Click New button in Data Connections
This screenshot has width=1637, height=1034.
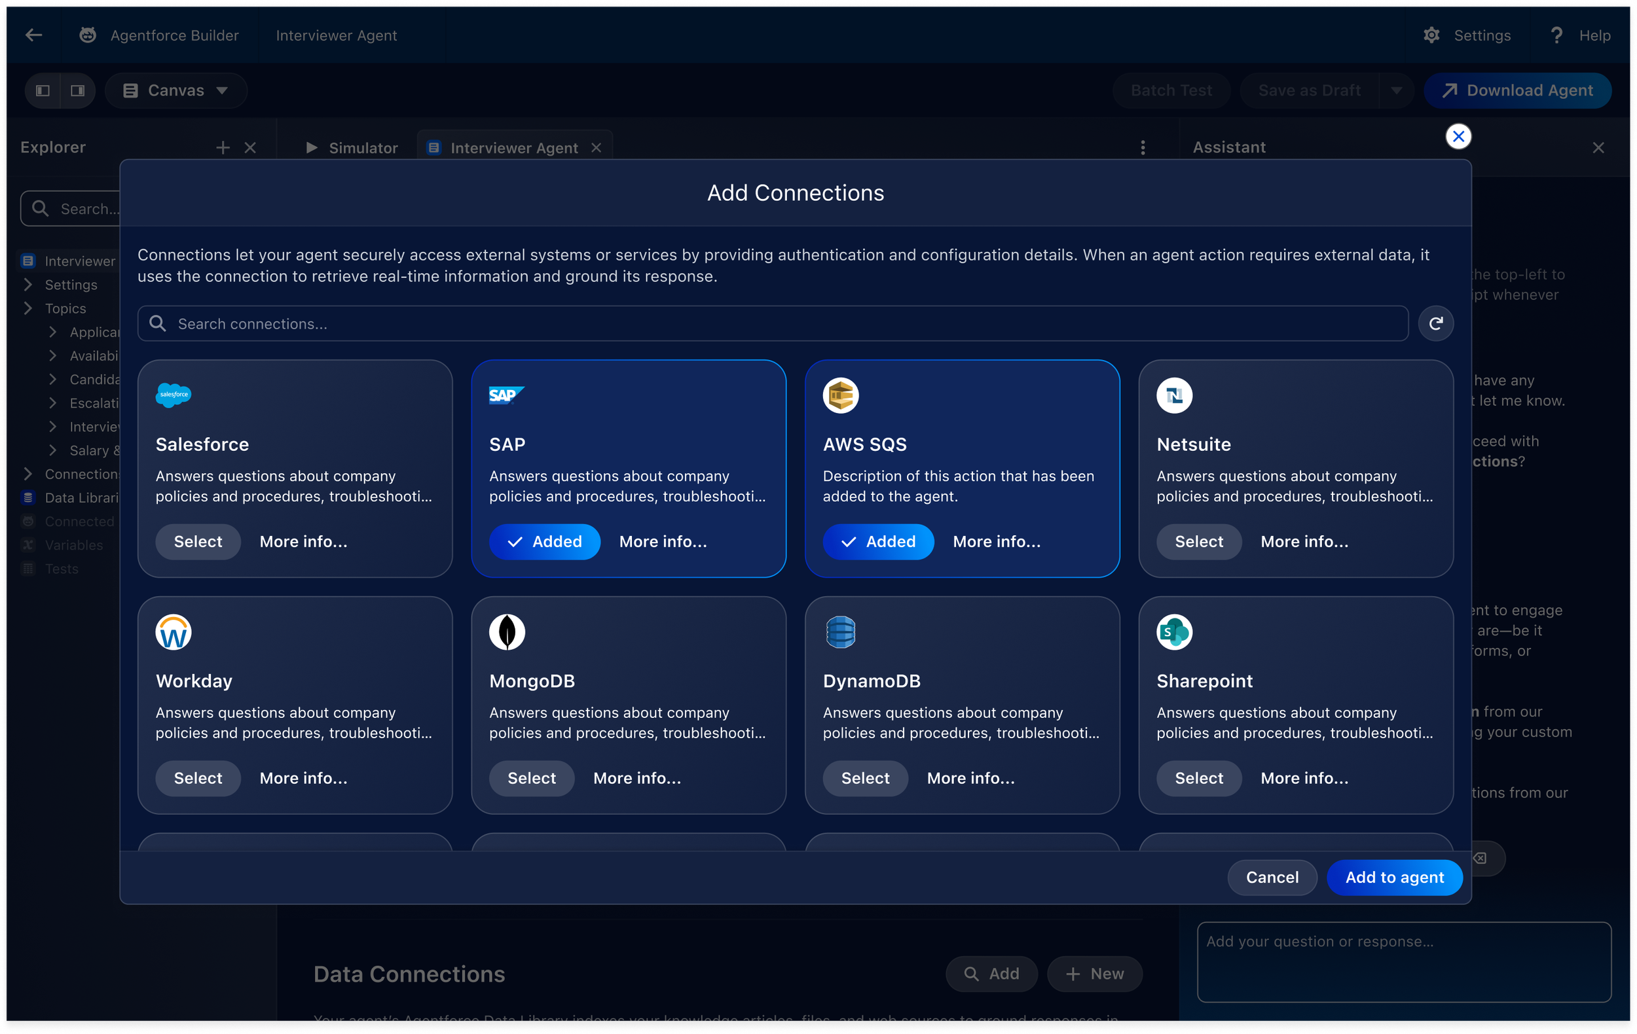click(1095, 974)
